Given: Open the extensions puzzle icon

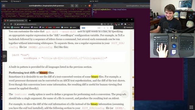Looking at the screenshot, I should pyautogui.click(x=125, y=24).
